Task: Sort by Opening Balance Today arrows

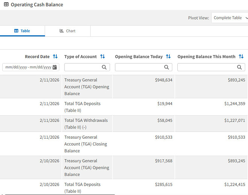Action: point(168,57)
